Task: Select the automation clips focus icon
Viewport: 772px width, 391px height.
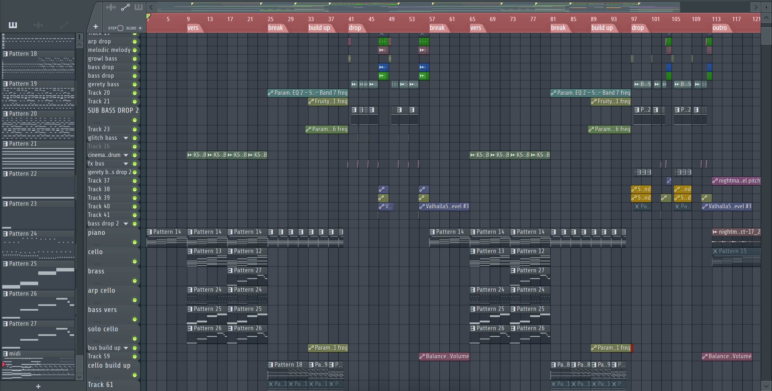Action: [x=125, y=7]
